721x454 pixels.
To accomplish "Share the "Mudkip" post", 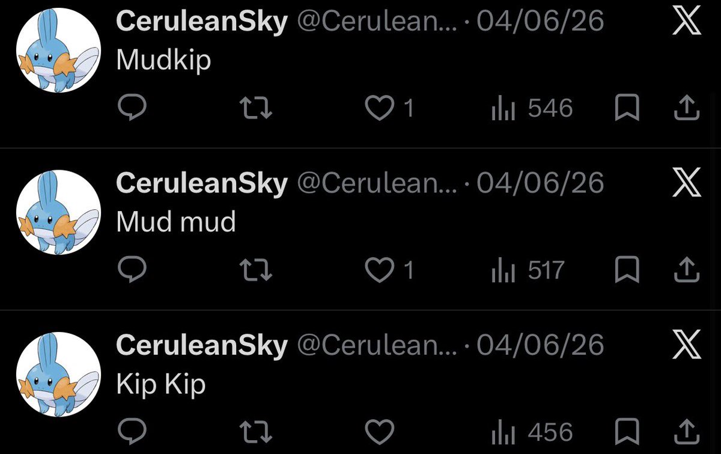I will click(x=685, y=109).
